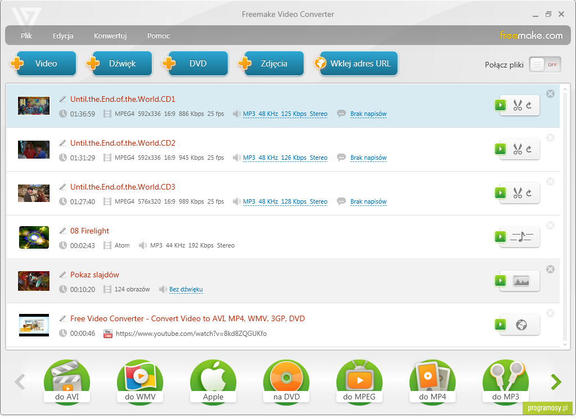Select the CD2 video thumbnail

pos(34,150)
